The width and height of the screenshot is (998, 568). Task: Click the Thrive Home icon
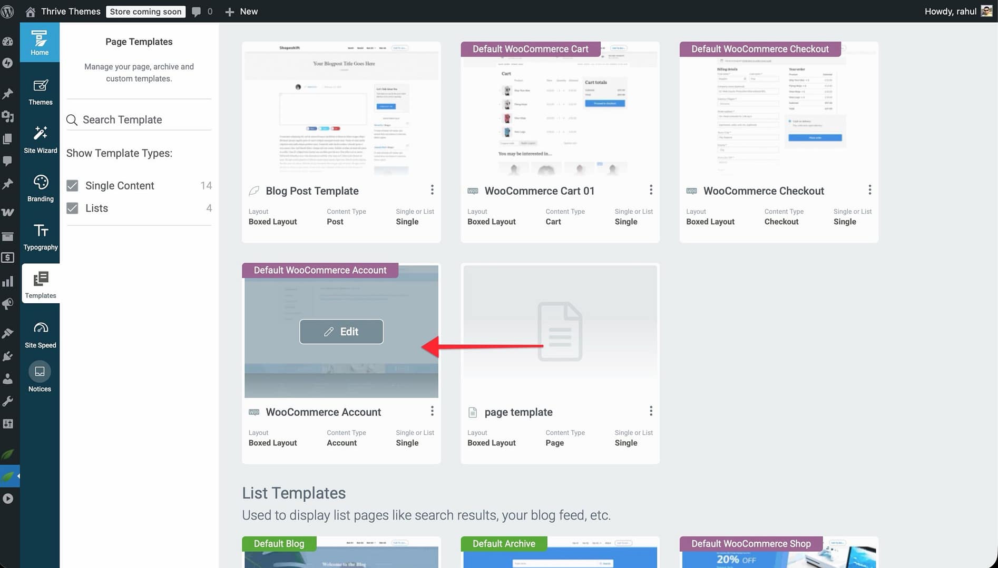pyautogui.click(x=40, y=42)
